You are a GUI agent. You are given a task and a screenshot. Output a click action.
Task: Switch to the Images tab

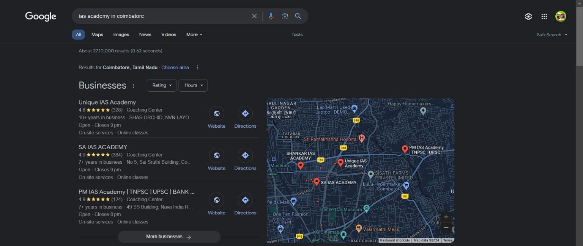(121, 34)
